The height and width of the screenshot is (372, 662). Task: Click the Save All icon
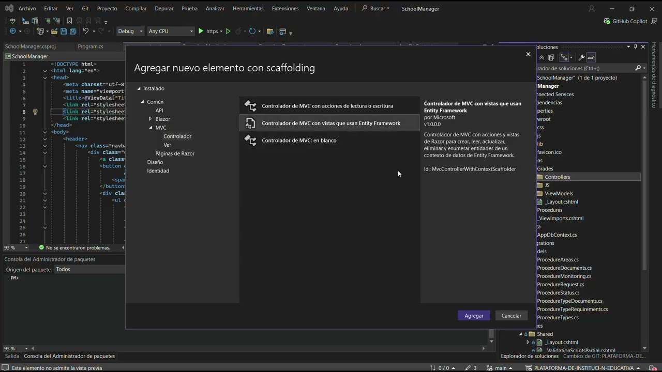(x=73, y=32)
